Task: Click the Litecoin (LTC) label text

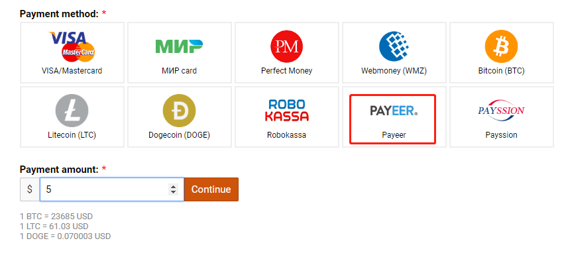Action: click(72, 135)
